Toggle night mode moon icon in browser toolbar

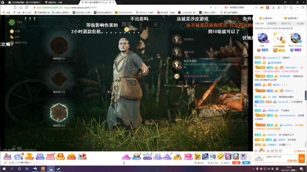click(292, 7)
